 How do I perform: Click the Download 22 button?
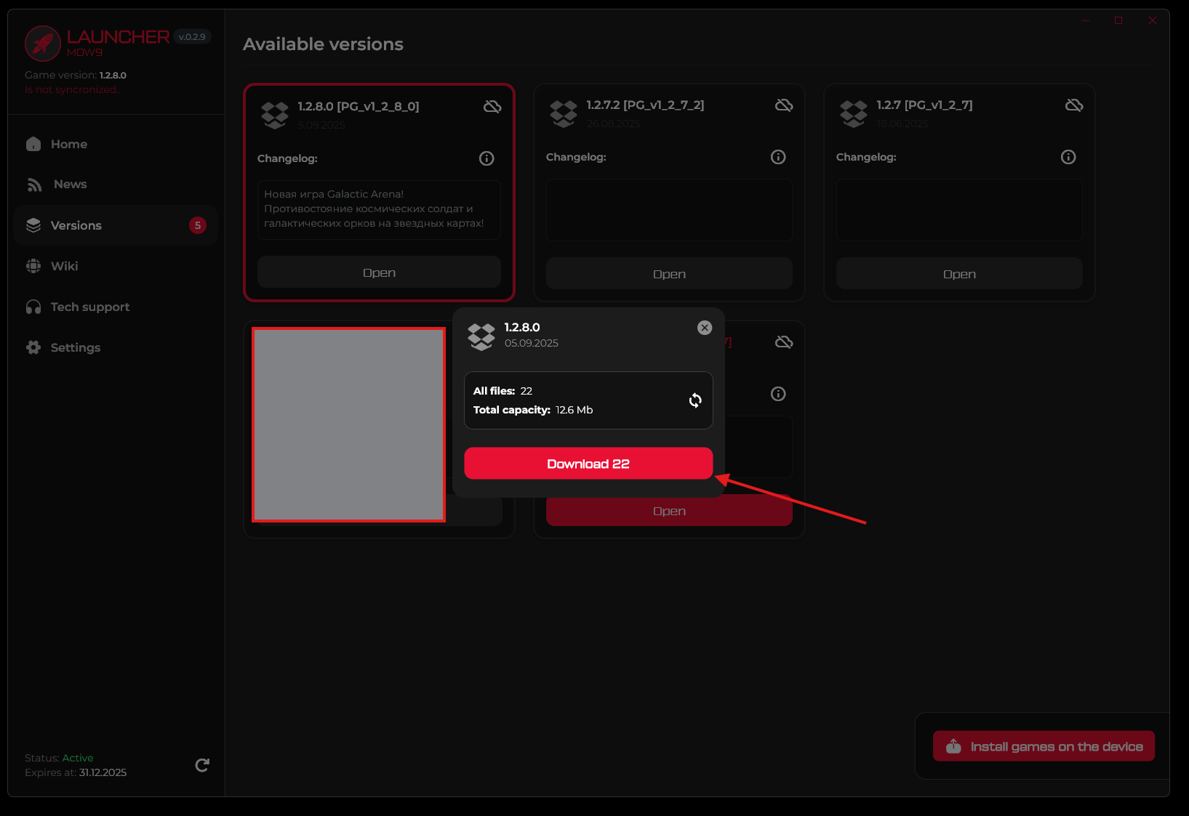click(x=588, y=464)
